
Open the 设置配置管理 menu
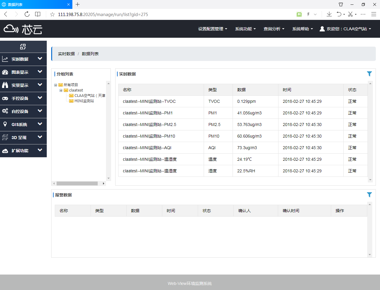coord(213,29)
